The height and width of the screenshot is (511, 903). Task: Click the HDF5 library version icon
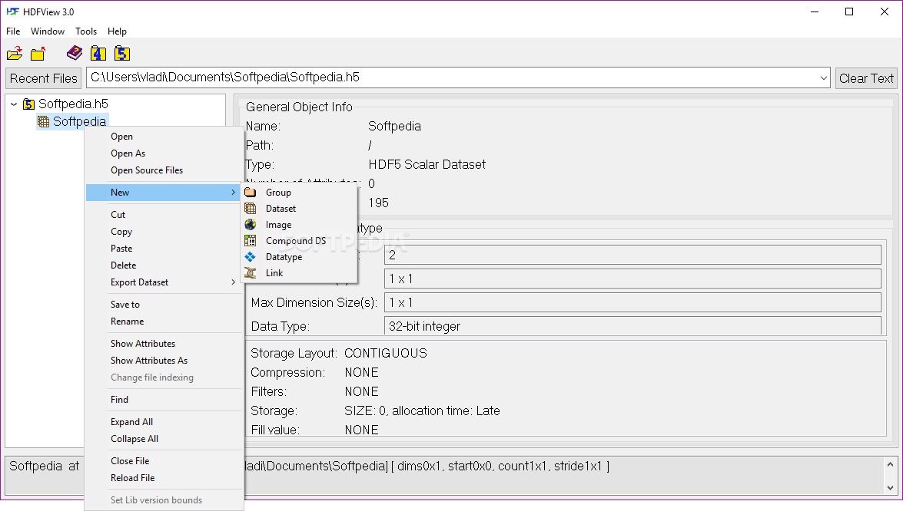(x=122, y=54)
